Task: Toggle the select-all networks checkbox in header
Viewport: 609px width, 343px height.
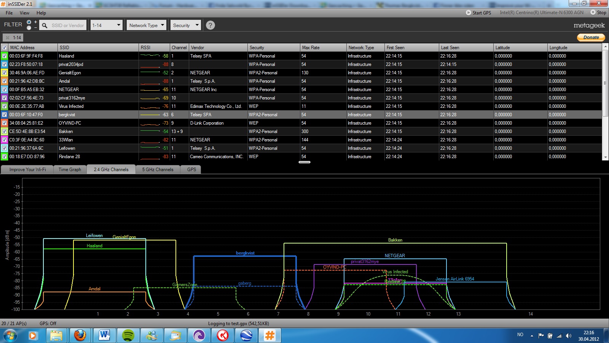Action: [x=5, y=48]
